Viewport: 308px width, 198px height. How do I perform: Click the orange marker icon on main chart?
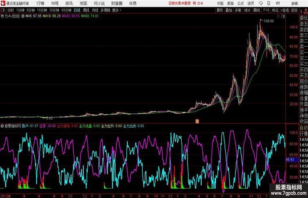coord(197,121)
